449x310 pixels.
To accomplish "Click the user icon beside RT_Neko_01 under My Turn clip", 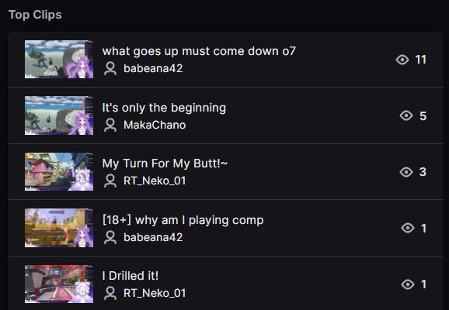I will [110, 181].
